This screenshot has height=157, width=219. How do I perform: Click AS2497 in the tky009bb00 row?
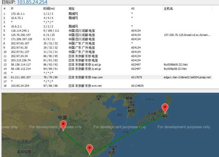136,64
